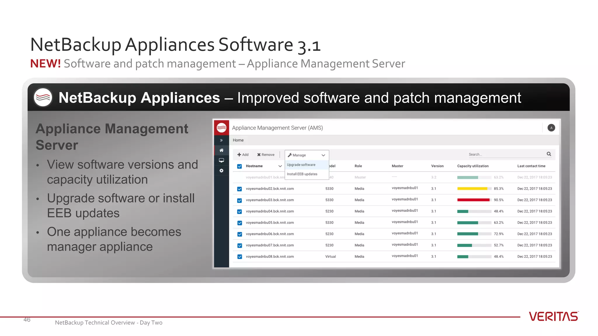Click hostname voyesmadnbu05.bck.nnit.com
The image size is (598, 336).
click(270, 223)
